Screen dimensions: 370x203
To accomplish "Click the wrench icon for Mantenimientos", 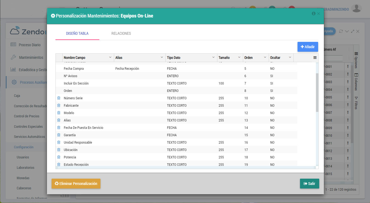I will point(13,57).
